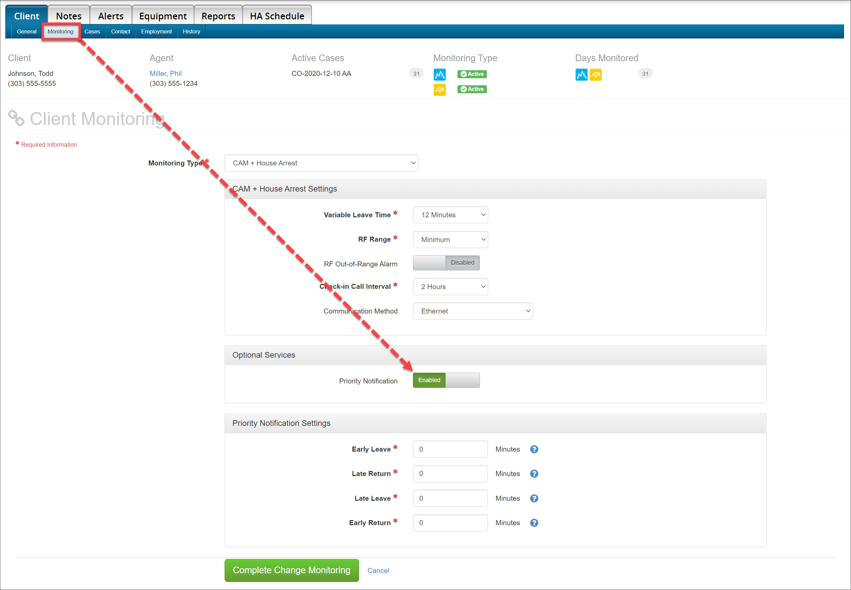Click the yellow House Arrest monitoring type icon
The image size is (851, 590).
pos(440,90)
